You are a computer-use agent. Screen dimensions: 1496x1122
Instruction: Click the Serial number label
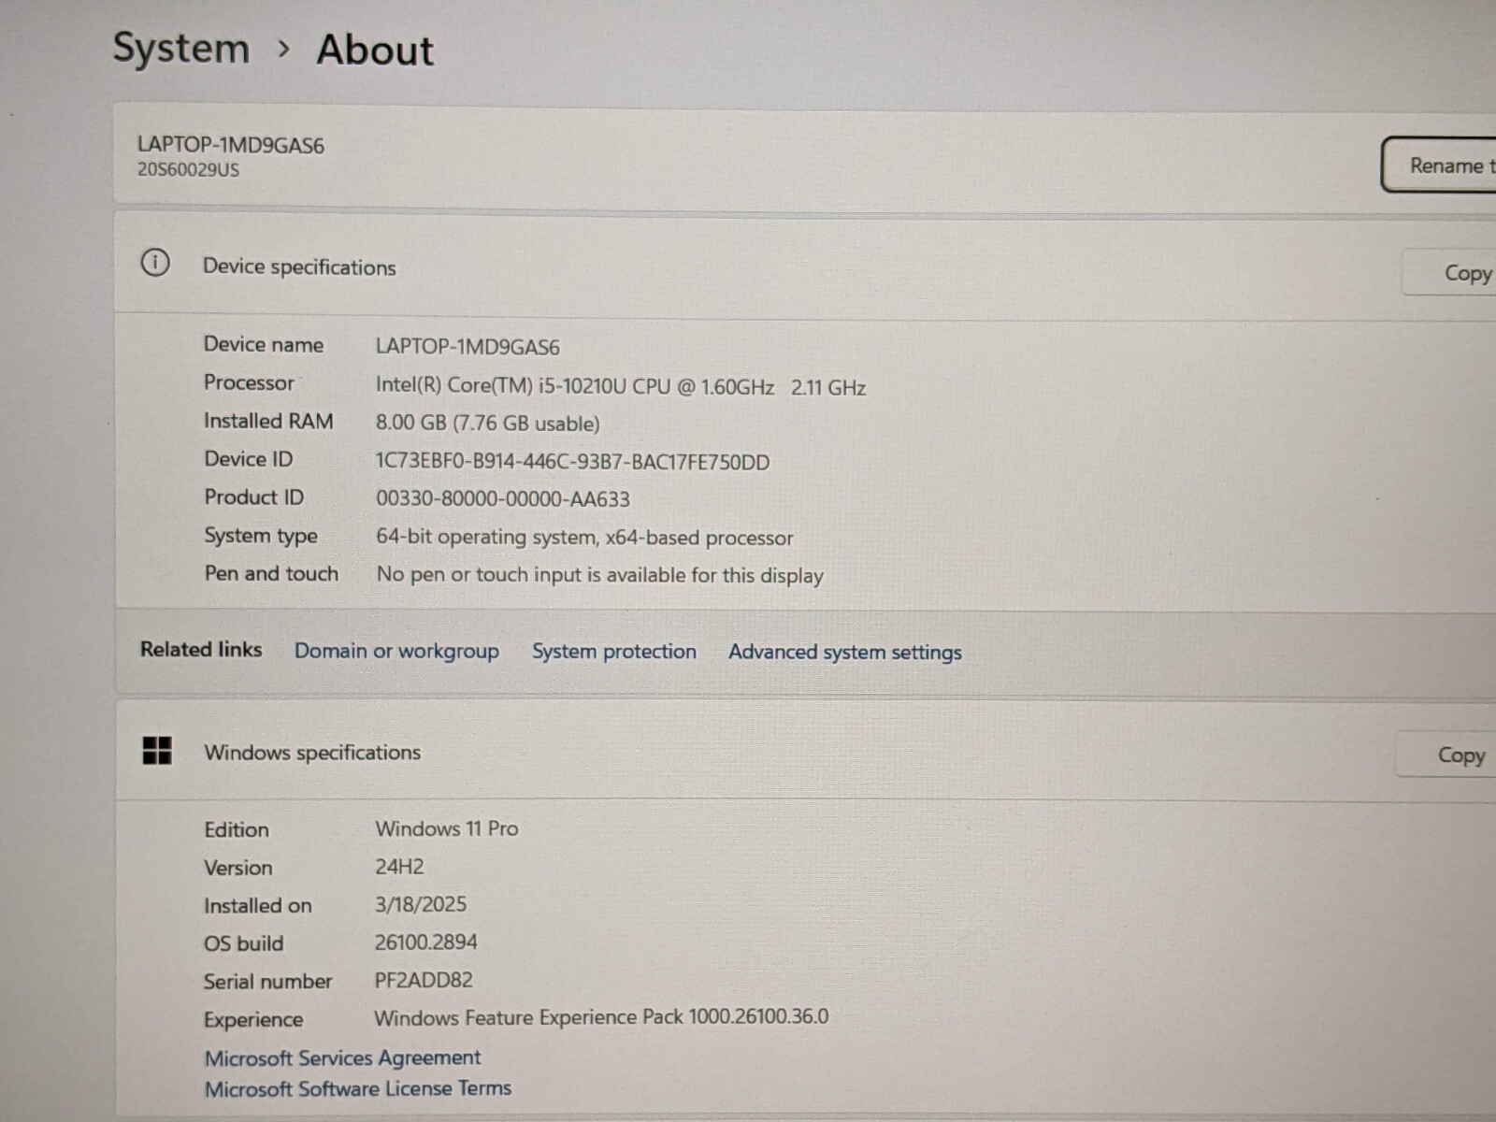(x=268, y=981)
